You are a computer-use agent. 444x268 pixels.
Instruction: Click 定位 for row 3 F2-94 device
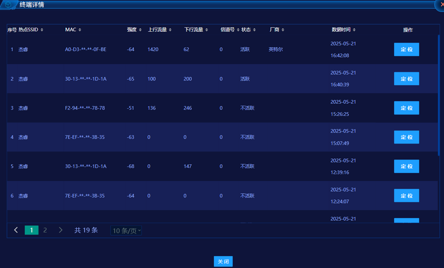point(406,108)
